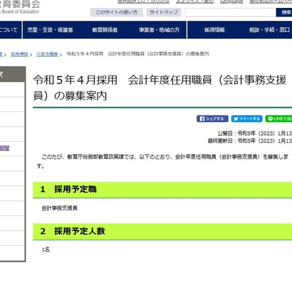The image size is (292, 292).
Task: Open the サイトマップ link
Action: click(164, 12)
